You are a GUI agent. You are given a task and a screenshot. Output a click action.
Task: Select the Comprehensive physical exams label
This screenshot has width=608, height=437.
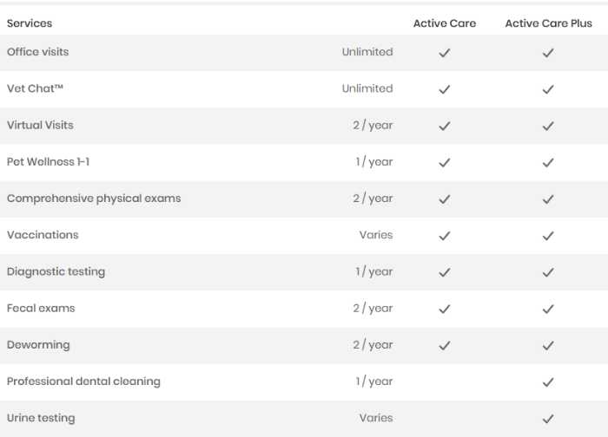tap(94, 199)
